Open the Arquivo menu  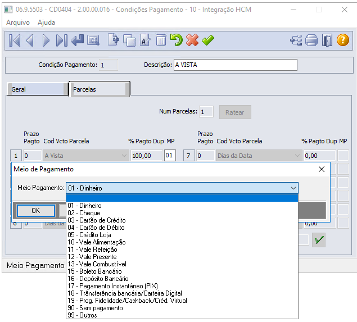pos(18,22)
